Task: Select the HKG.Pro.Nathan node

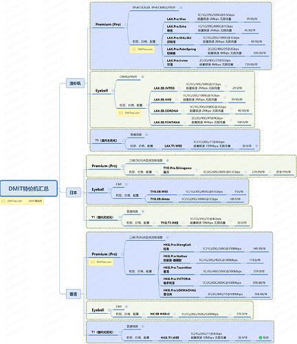Action: (175, 258)
